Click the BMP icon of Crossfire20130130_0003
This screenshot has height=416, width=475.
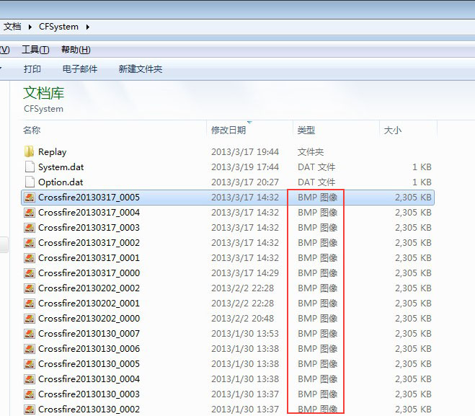click(30, 394)
